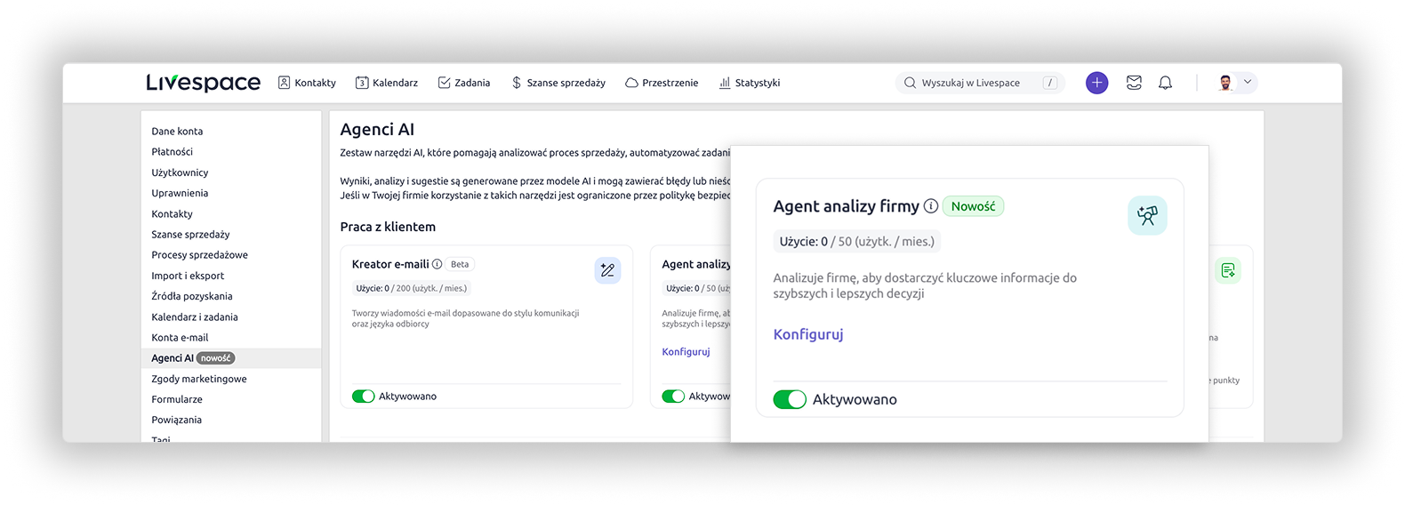Expand the user account dropdown chevron
The height and width of the screenshot is (505, 1405).
1248,82
